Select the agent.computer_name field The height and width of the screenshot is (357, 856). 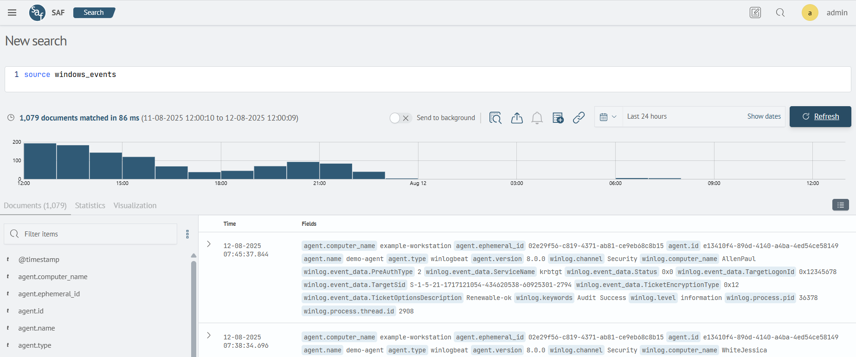53,277
